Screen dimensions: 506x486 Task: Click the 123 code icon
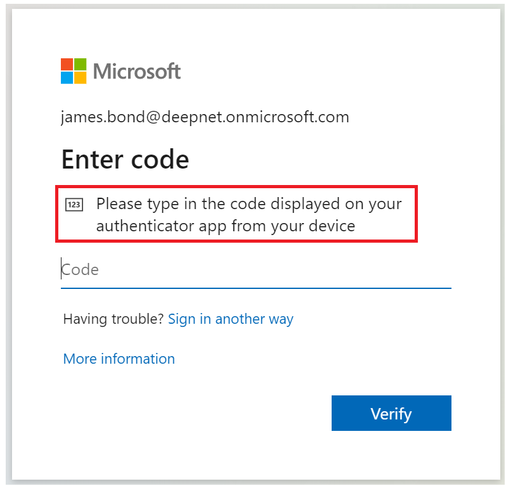(74, 205)
